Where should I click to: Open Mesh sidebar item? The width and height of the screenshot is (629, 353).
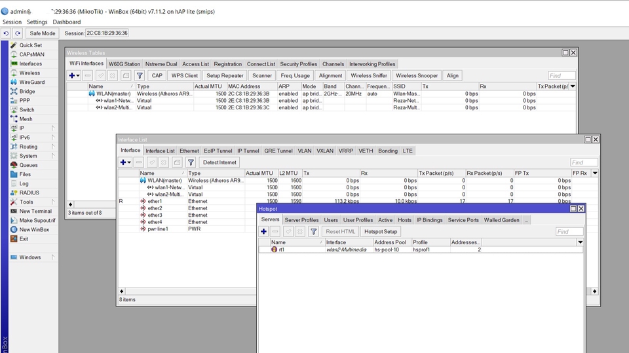[x=26, y=119]
